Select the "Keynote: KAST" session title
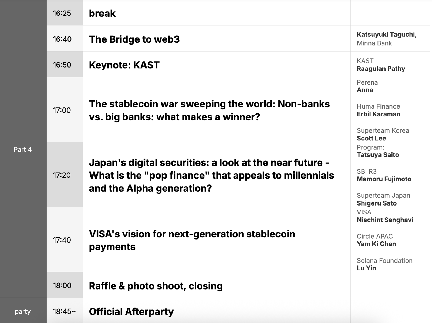 point(124,65)
